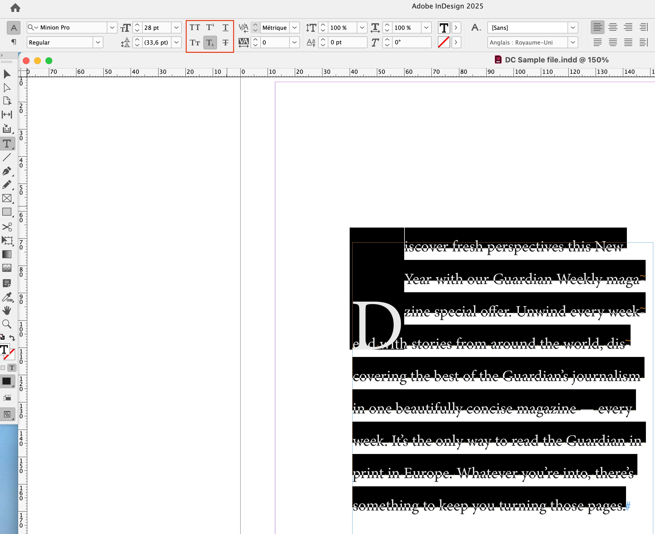Select the Pen tool

[7, 171]
